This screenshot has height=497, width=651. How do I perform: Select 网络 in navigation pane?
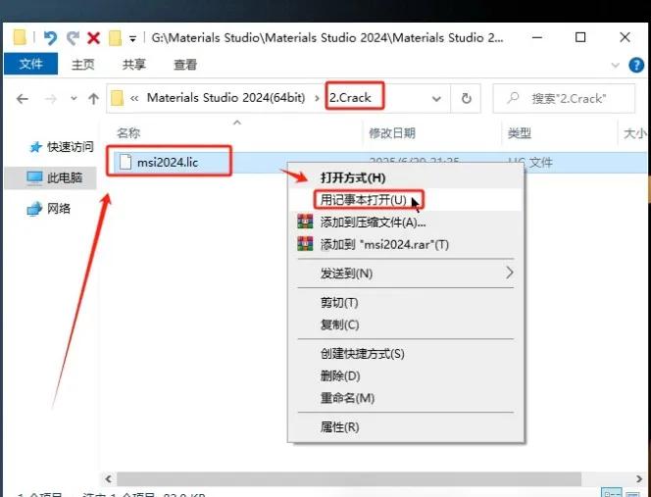pos(49,209)
